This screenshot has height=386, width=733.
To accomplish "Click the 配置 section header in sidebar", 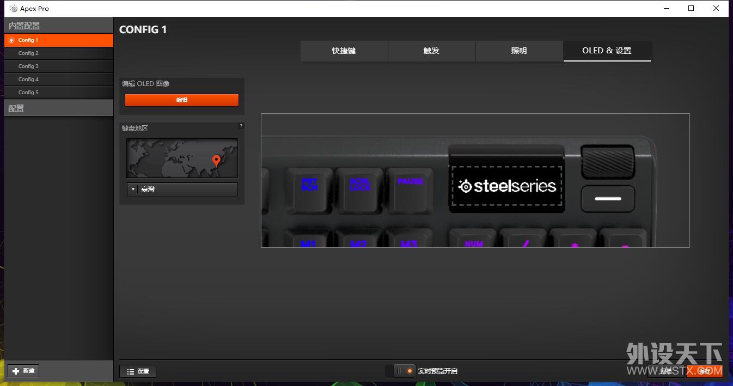I will (59, 108).
